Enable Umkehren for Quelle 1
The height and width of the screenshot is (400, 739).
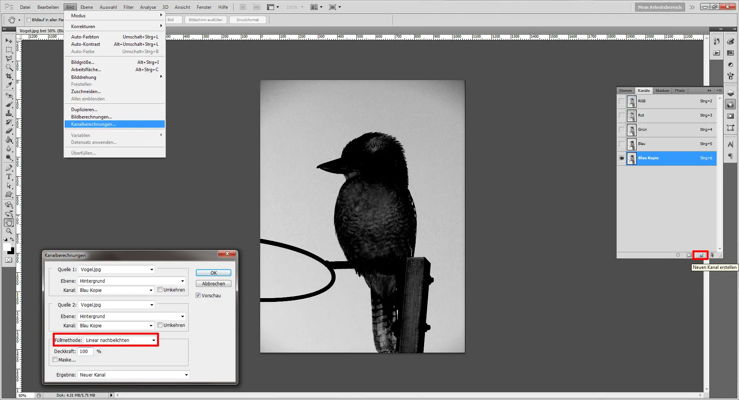160,290
